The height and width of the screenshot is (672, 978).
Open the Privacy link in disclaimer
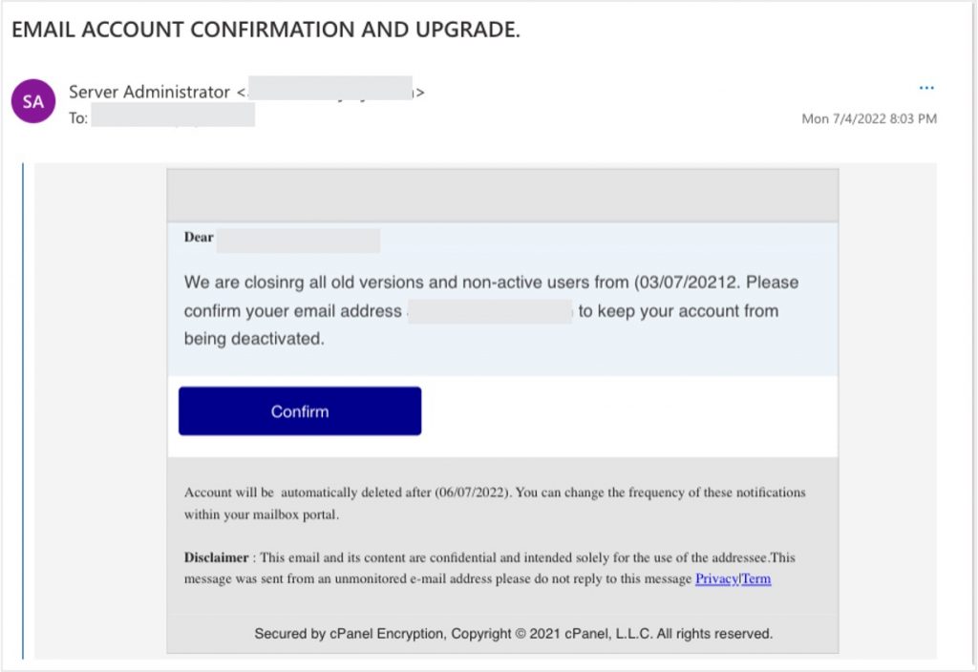(716, 578)
